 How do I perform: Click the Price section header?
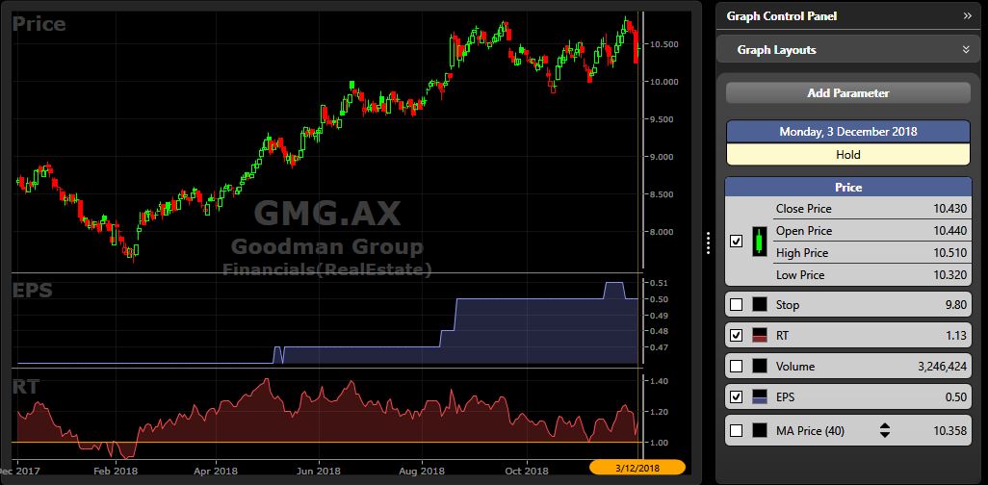(848, 187)
